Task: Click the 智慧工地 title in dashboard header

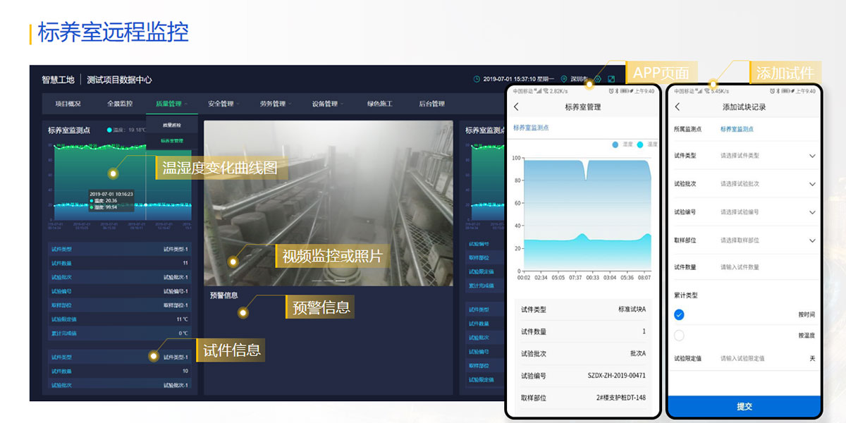Action: point(57,80)
